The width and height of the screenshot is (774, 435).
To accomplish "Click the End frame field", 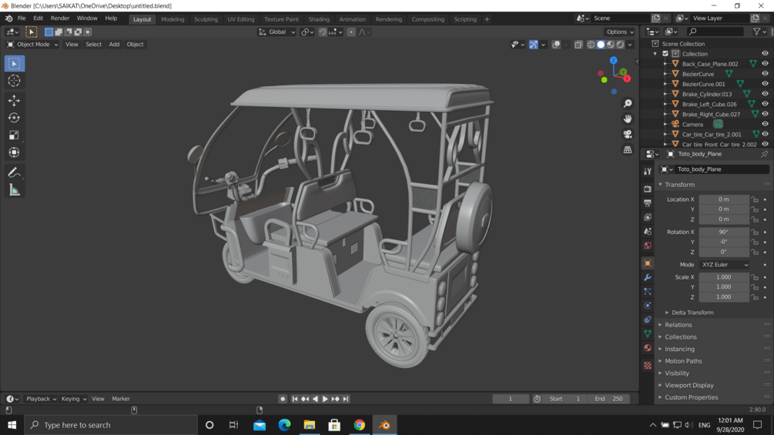I will (x=610, y=399).
